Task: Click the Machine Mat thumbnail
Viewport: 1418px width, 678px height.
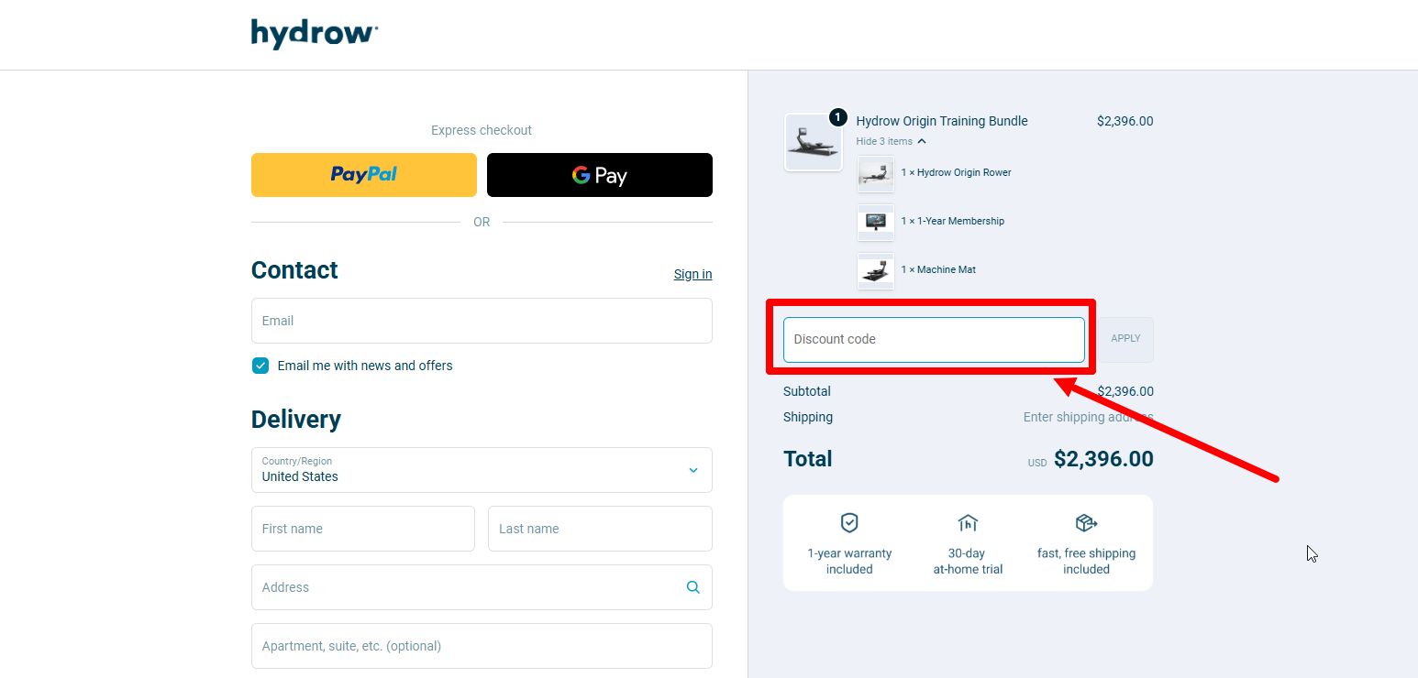Action: pyautogui.click(x=876, y=270)
